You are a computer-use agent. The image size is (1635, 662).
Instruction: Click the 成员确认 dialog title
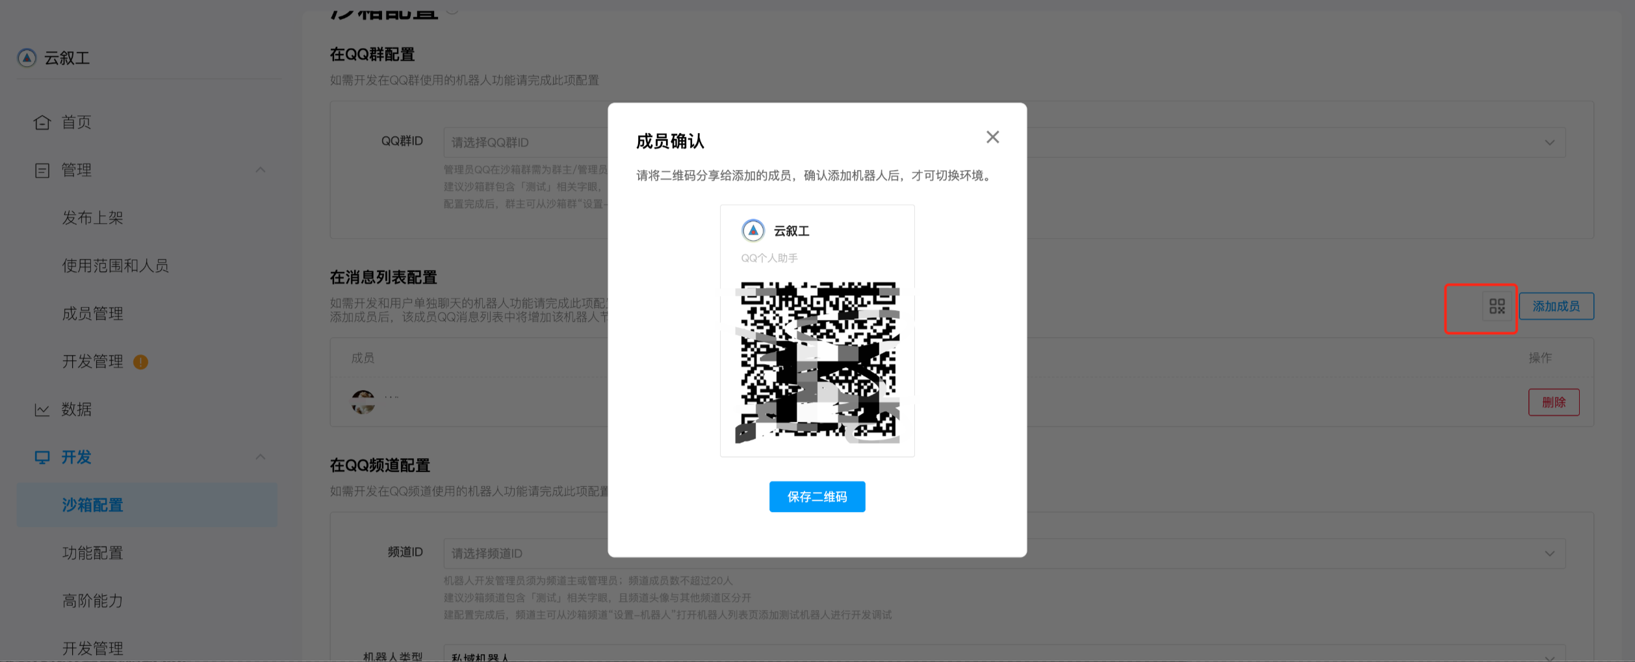pyautogui.click(x=670, y=141)
